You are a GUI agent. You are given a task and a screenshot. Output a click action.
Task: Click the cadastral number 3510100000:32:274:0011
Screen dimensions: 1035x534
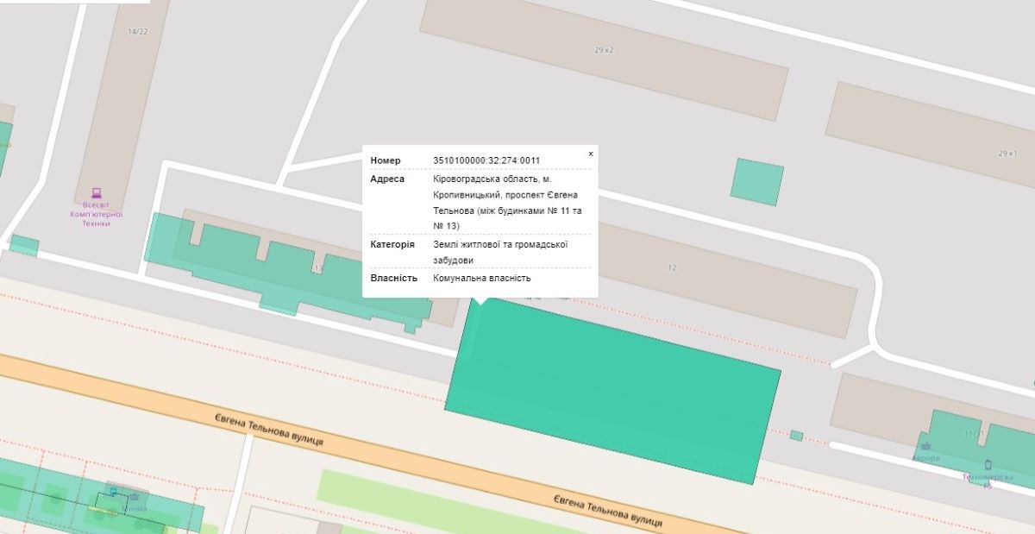click(486, 160)
